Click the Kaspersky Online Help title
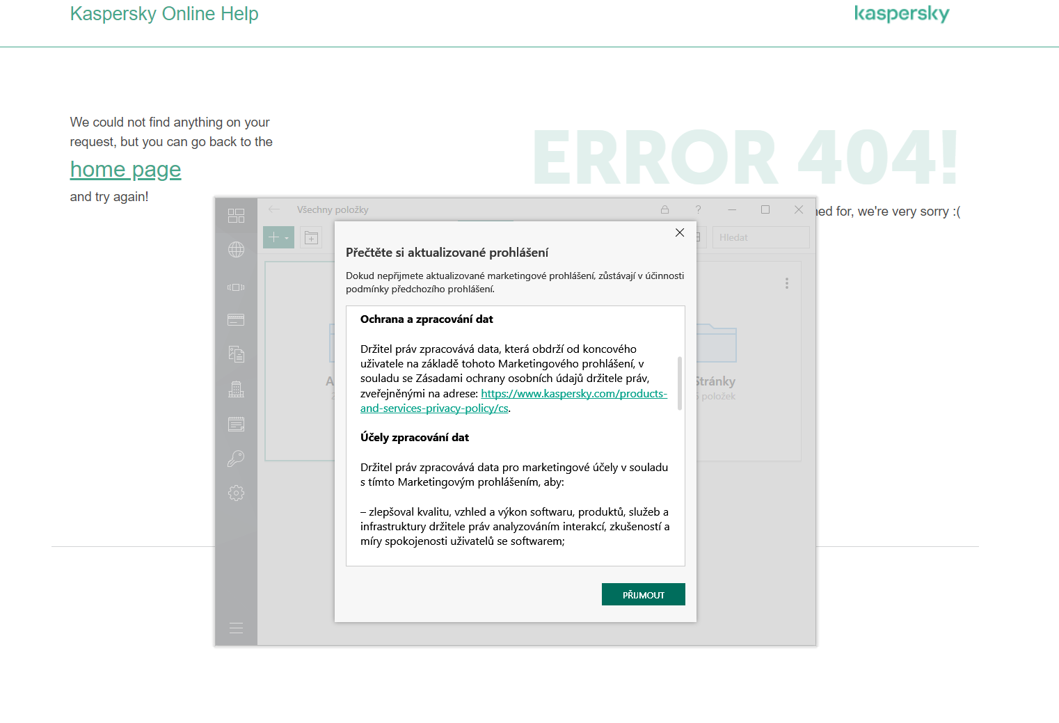The image size is (1059, 723). 164,14
